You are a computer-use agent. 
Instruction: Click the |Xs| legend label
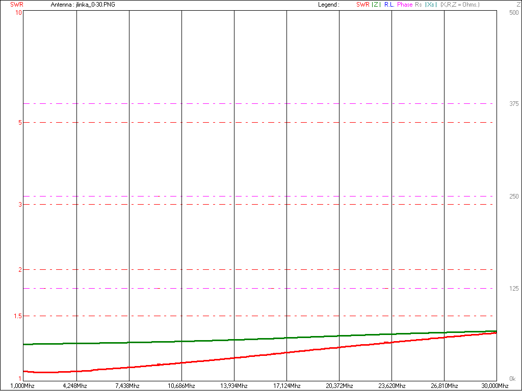pyautogui.click(x=431, y=5)
